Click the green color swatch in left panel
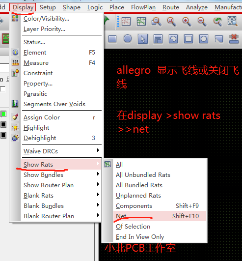 click(x=3, y=114)
